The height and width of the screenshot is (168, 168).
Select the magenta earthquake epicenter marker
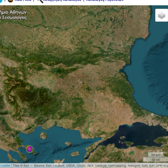[x=29, y=149]
